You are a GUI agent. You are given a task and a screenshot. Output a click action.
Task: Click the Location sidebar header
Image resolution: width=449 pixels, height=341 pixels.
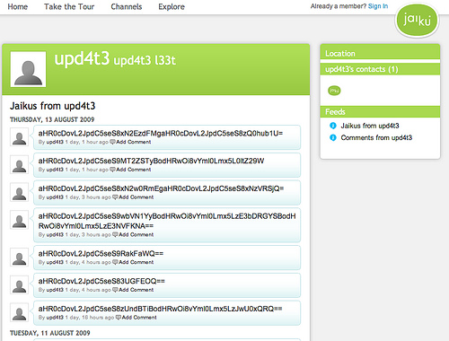click(380, 54)
